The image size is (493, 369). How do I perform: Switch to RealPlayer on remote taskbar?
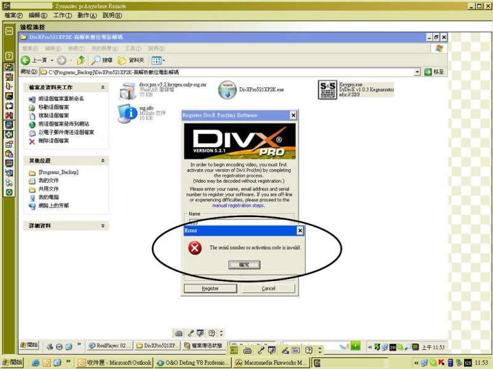(x=110, y=346)
